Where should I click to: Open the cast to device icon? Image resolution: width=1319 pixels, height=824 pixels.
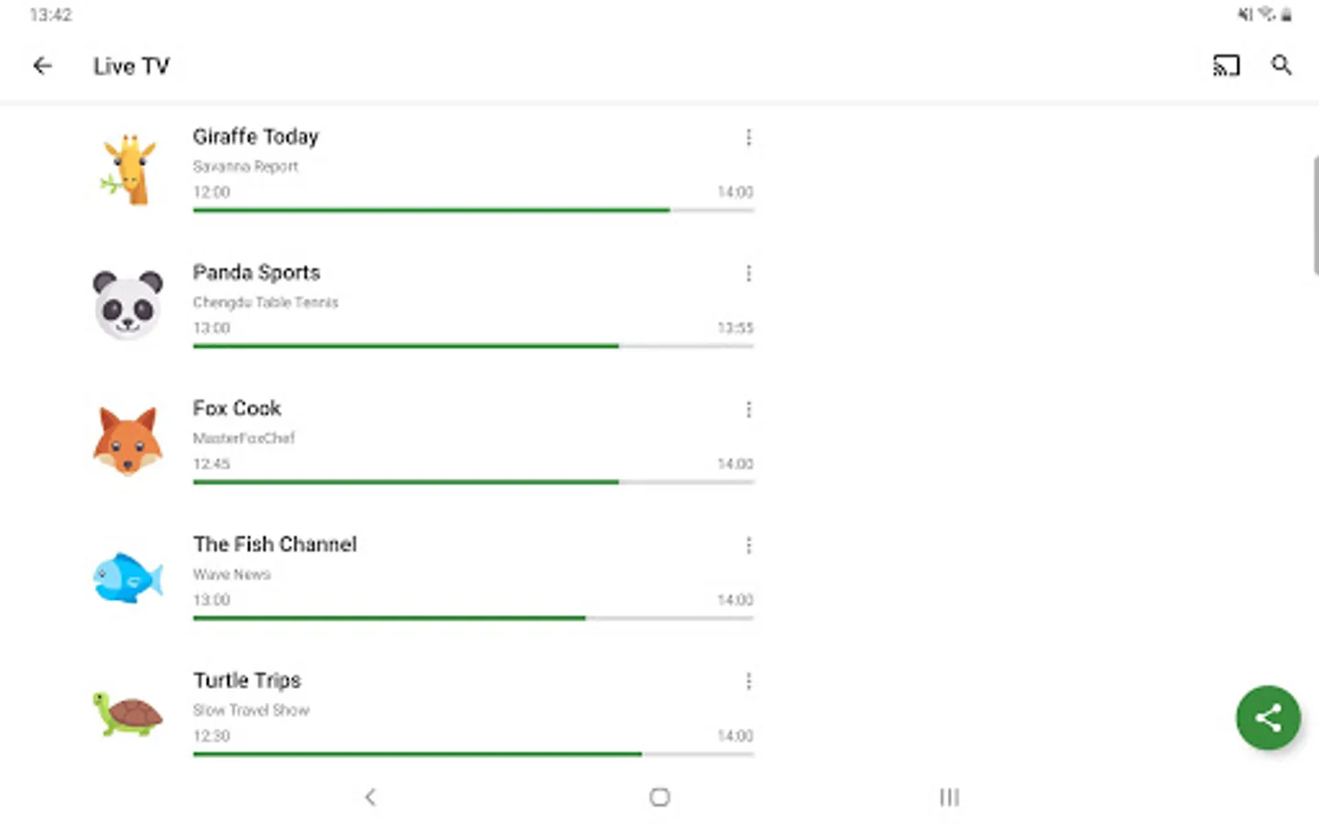1226,66
